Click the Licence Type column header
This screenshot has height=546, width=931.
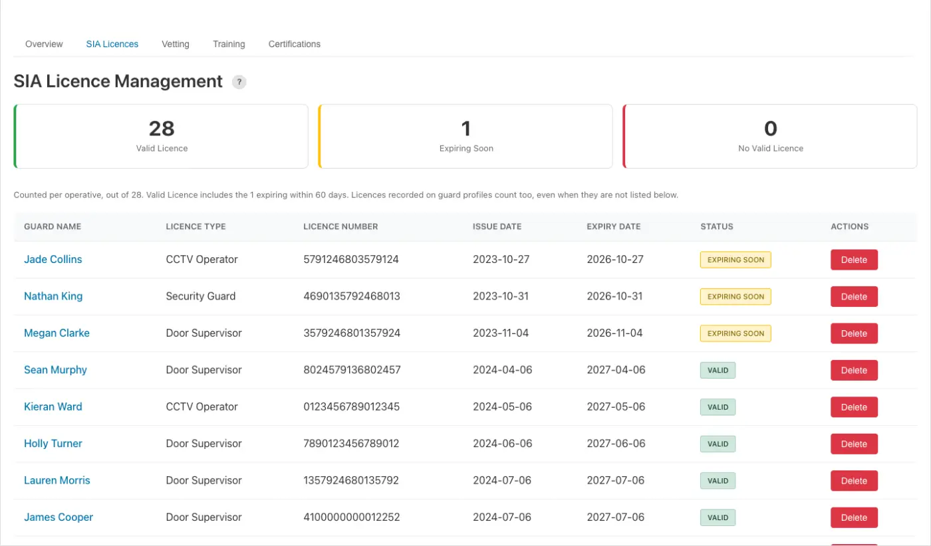(x=196, y=227)
